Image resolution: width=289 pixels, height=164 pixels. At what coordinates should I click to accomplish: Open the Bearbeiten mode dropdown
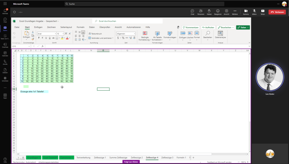click(226, 27)
